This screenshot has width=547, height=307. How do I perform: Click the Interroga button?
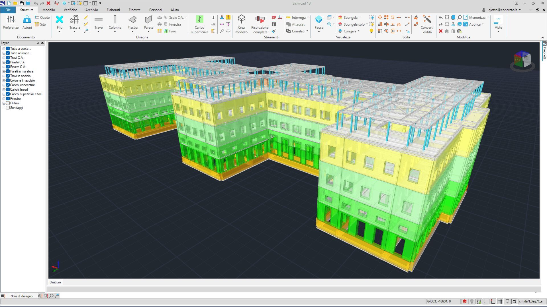tap(298, 17)
